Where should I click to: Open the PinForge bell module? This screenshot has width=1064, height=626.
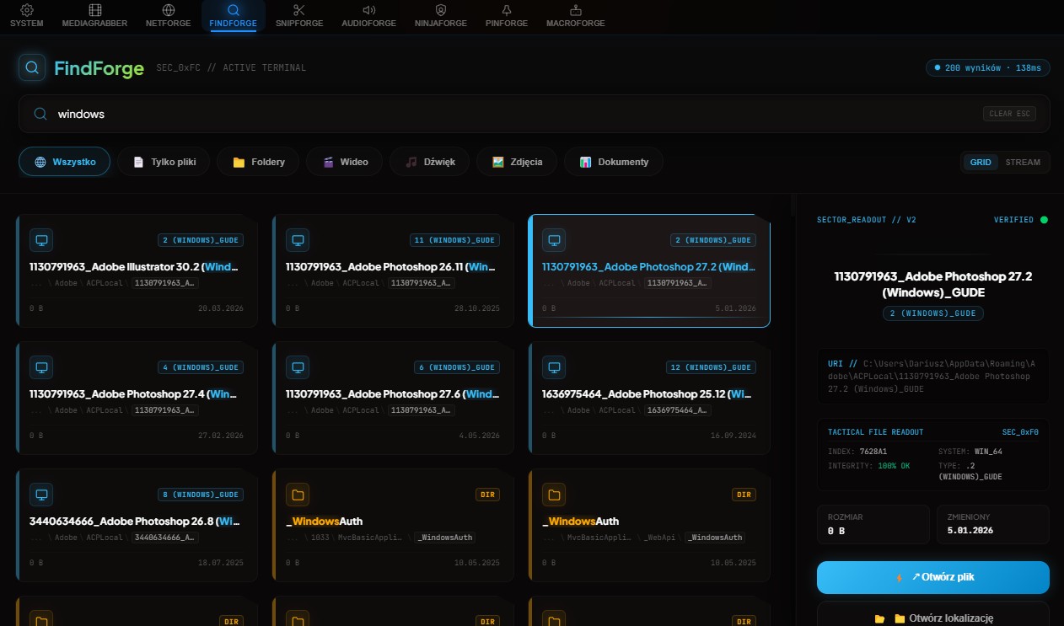507,15
